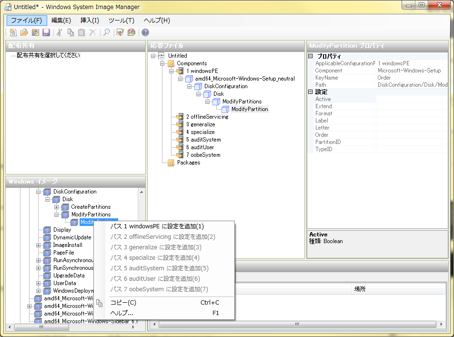Click the TypeID setting value field
The image size is (454, 337).
(x=412, y=149)
